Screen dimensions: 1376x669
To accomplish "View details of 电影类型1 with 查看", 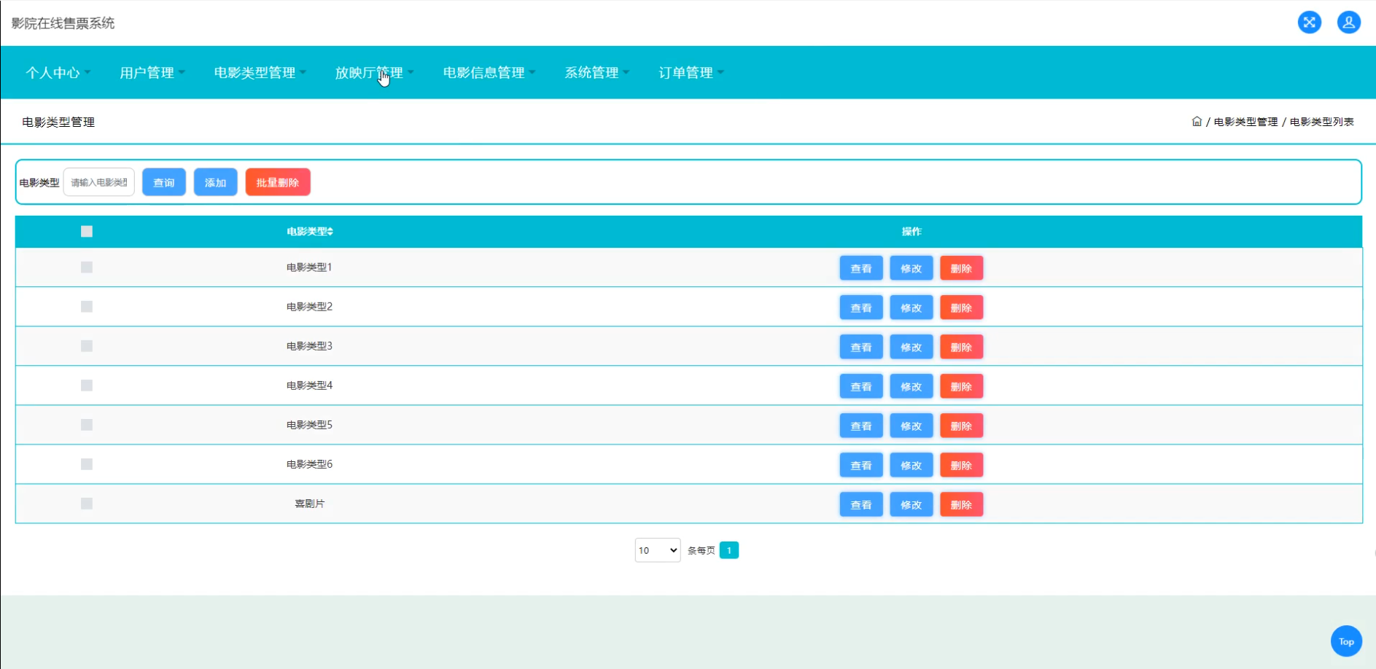I will (861, 268).
